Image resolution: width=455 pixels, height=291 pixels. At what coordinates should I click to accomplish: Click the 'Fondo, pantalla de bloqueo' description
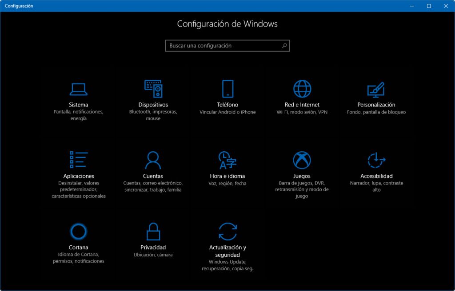376,112
